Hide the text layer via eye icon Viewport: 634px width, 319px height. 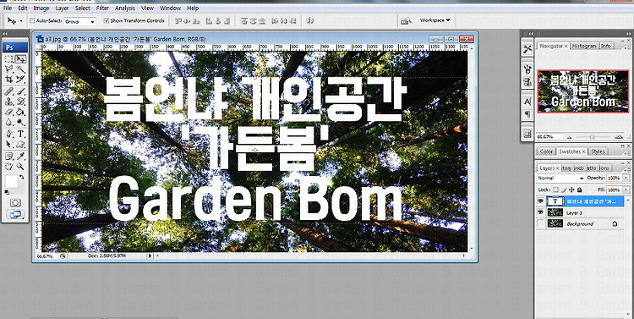(540, 201)
